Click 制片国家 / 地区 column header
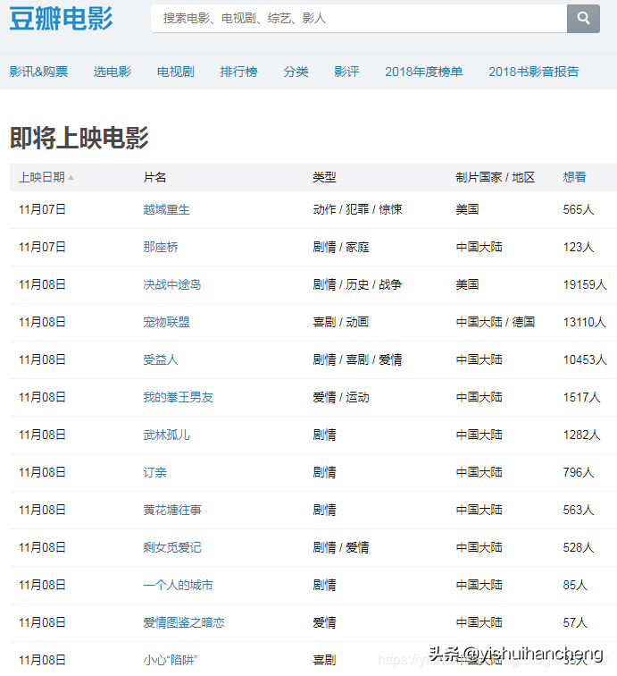The width and height of the screenshot is (617, 676). 496,177
